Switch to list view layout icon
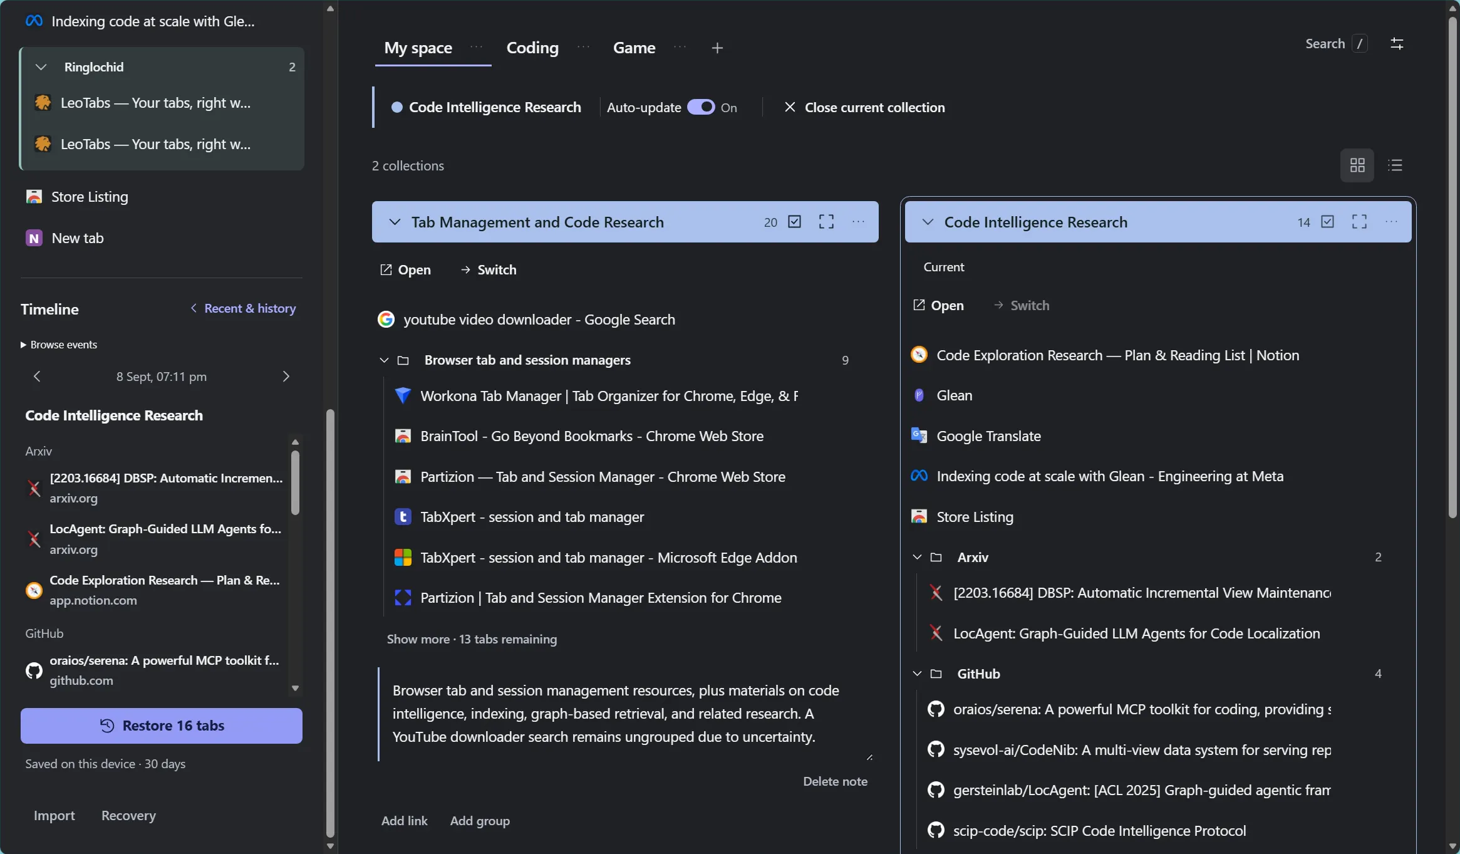 [x=1395, y=165]
